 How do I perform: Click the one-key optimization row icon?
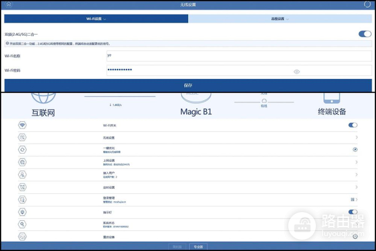coord(23,149)
